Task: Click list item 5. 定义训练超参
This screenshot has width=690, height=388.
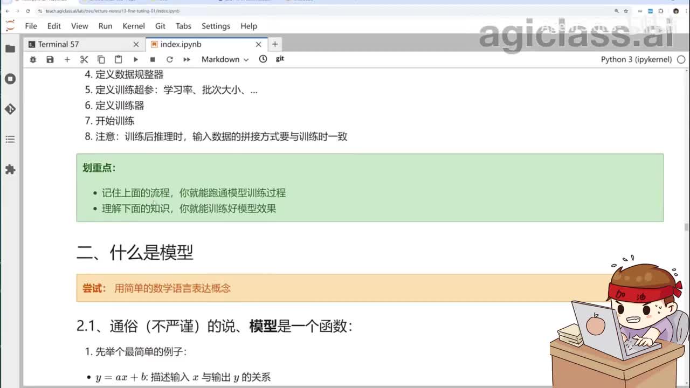Action: tap(171, 90)
